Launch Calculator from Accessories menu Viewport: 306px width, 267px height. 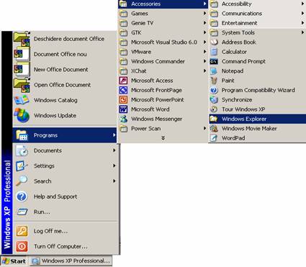(257, 52)
